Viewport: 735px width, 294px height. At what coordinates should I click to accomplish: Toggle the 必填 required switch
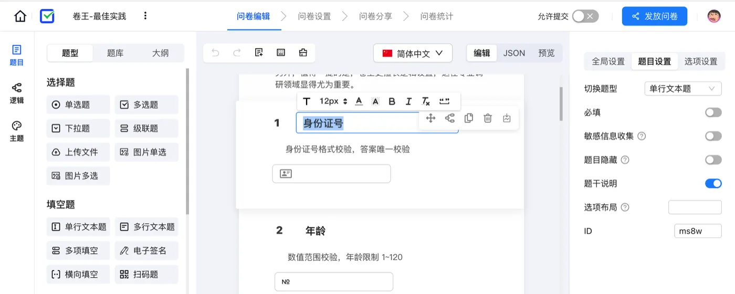pyautogui.click(x=713, y=112)
